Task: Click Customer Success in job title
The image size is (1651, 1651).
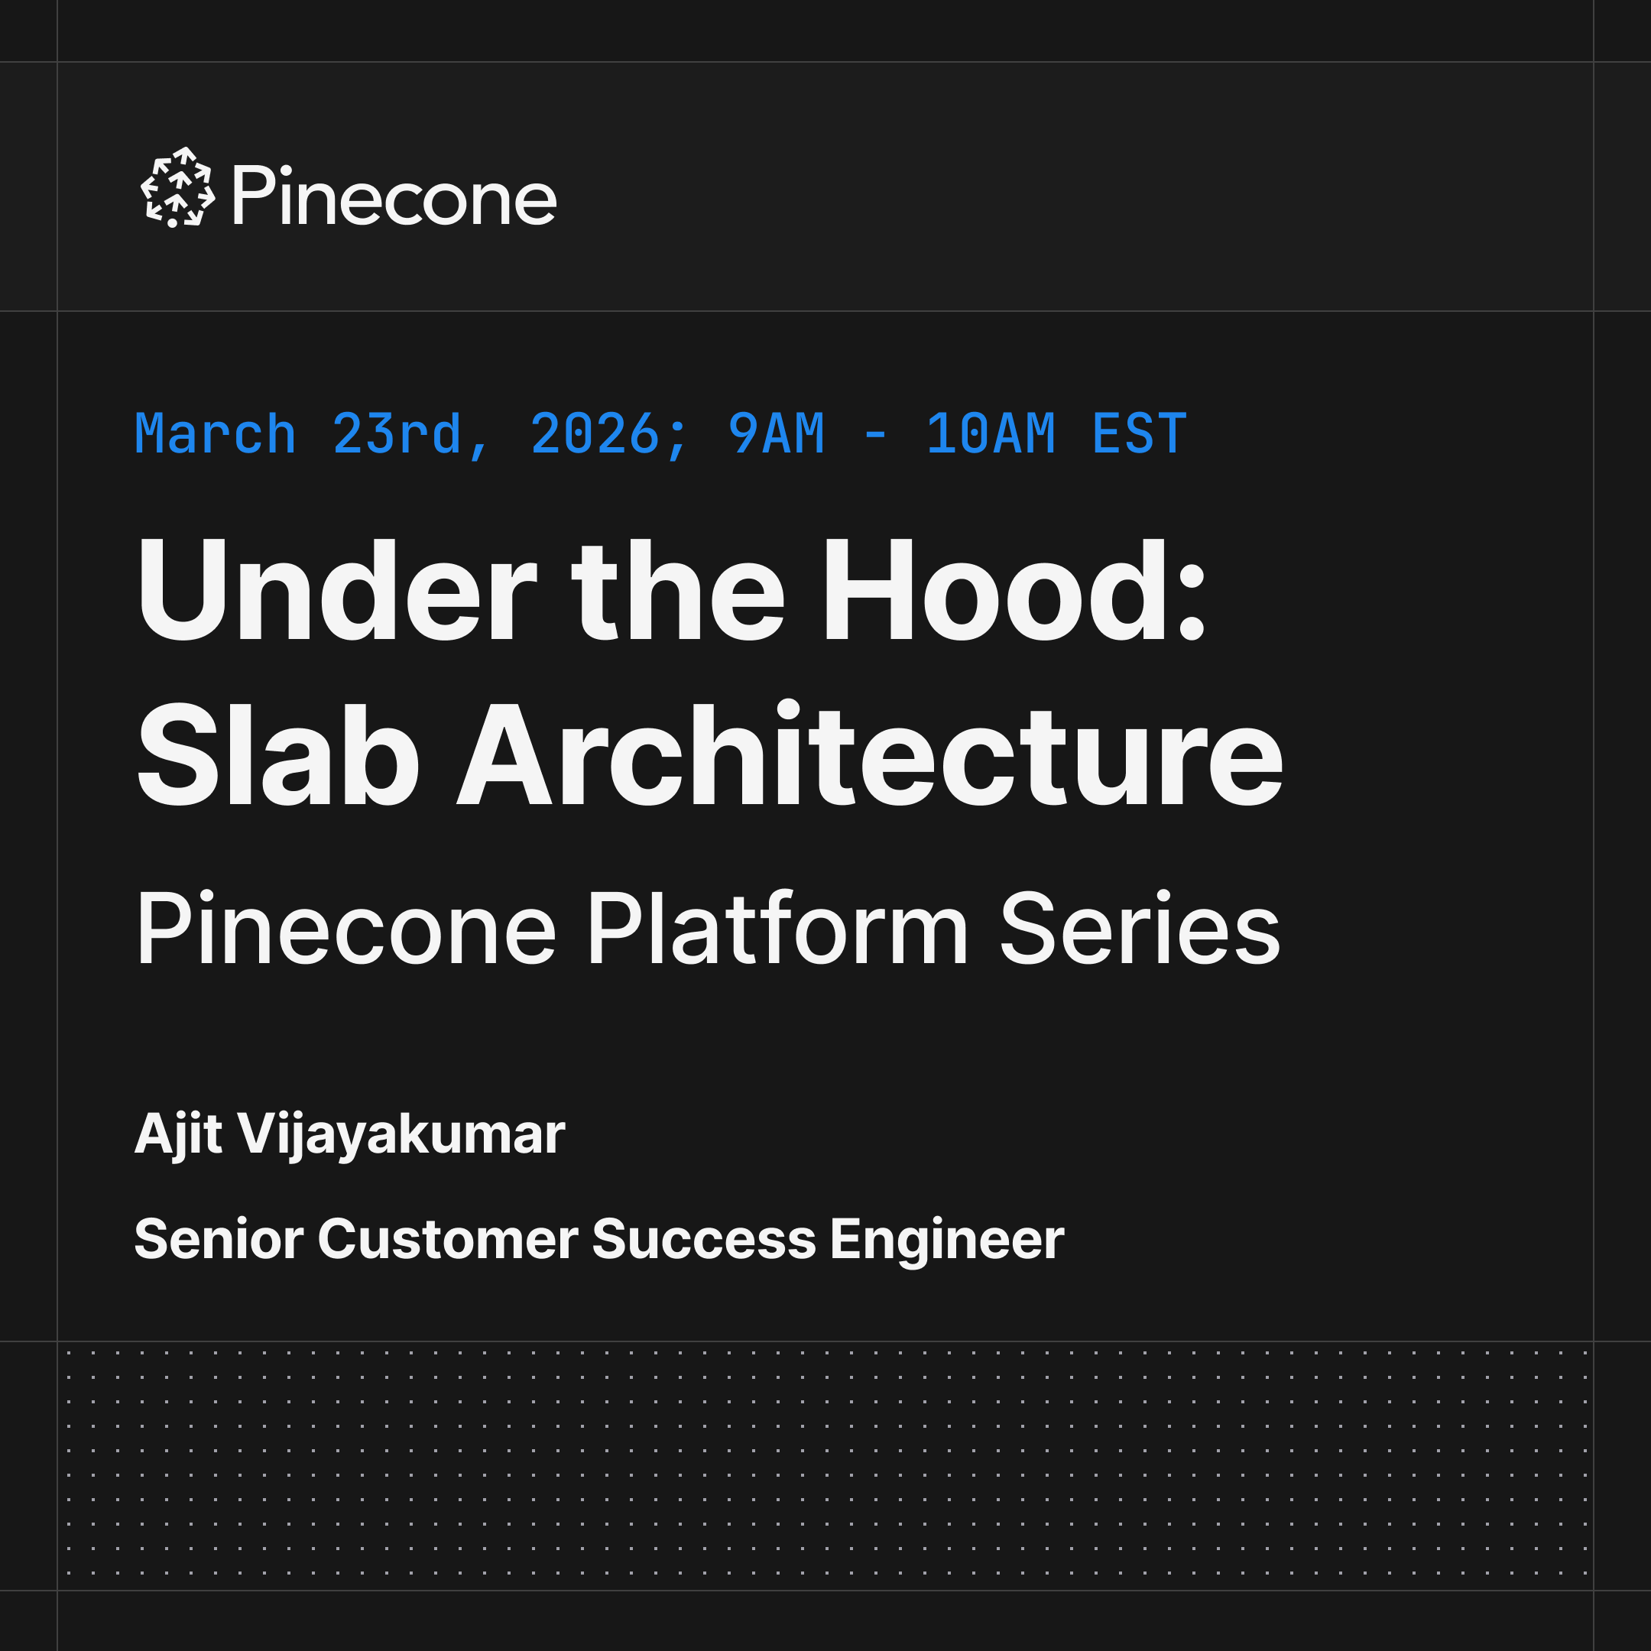Action: (x=567, y=1239)
